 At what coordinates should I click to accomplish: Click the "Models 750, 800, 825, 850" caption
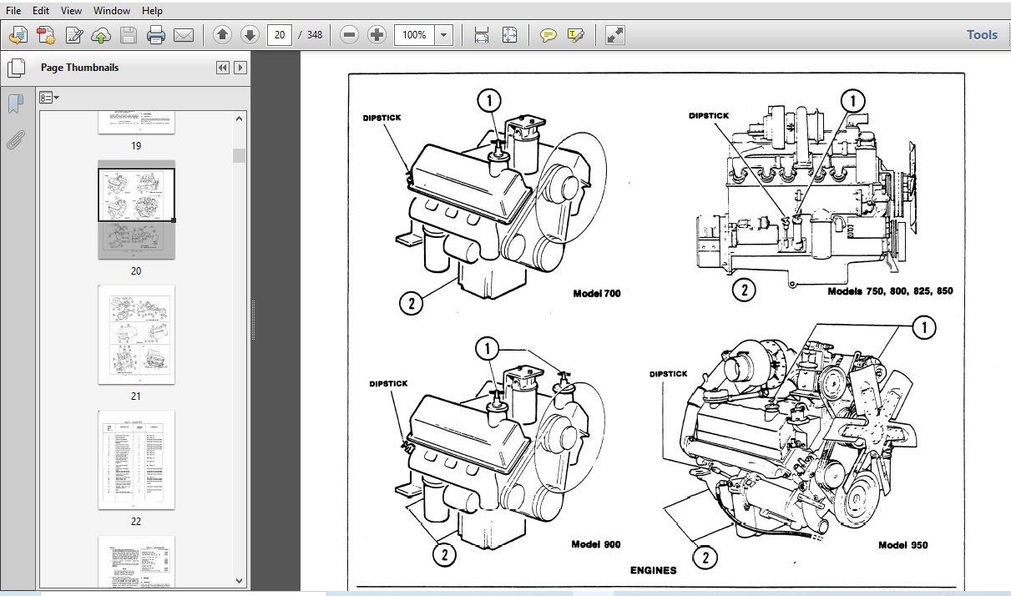tap(890, 291)
